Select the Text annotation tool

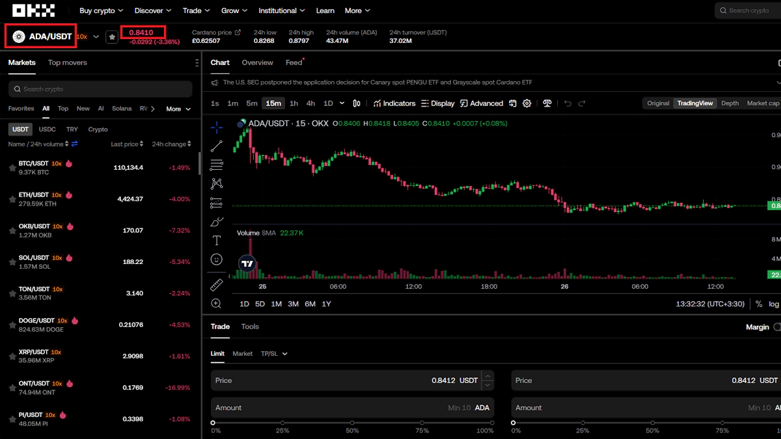click(217, 241)
